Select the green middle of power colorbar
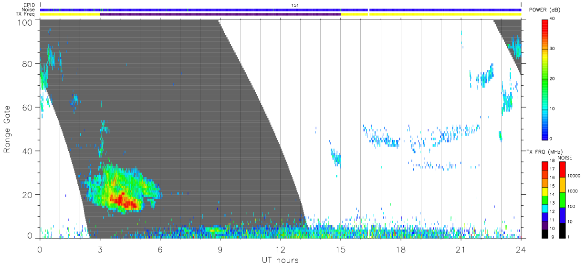The width and height of the screenshot is (586, 270). [545, 79]
